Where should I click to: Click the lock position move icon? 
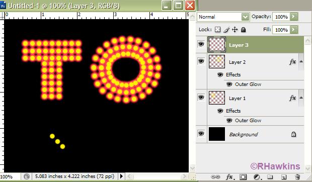pyautogui.click(x=235, y=30)
